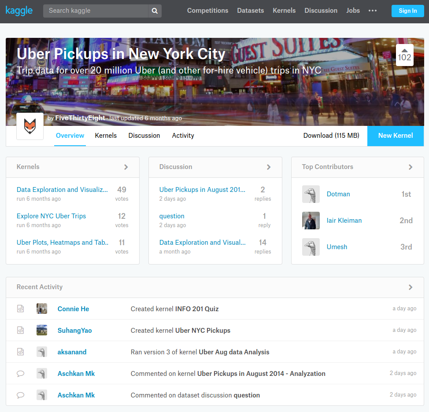Open Discussion in the top navigation bar
The image size is (429, 412).
point(321,11)
